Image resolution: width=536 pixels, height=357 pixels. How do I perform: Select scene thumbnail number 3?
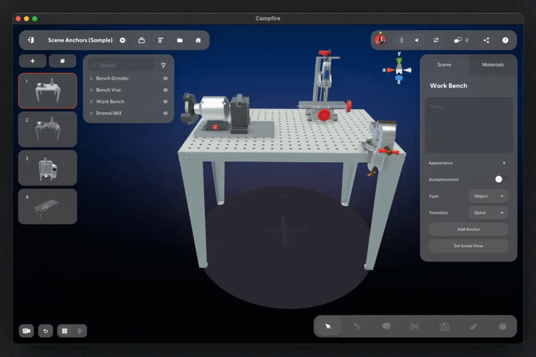coord(48,168)
